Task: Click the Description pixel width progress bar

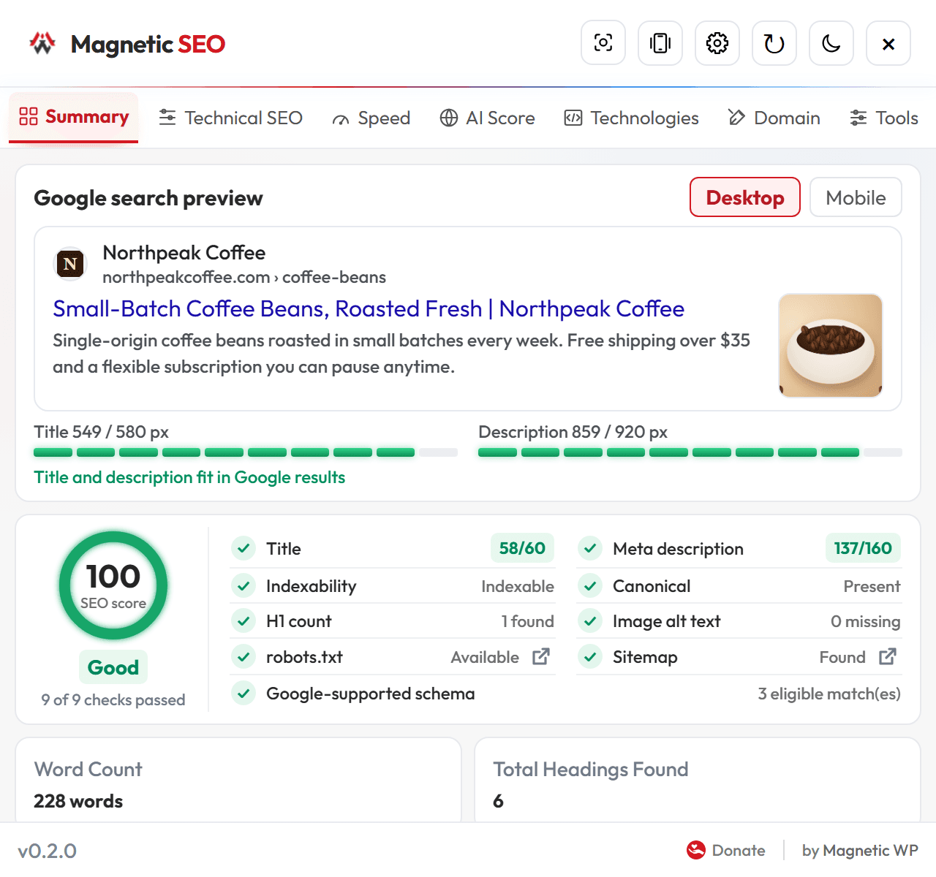Action: (690, 452)
